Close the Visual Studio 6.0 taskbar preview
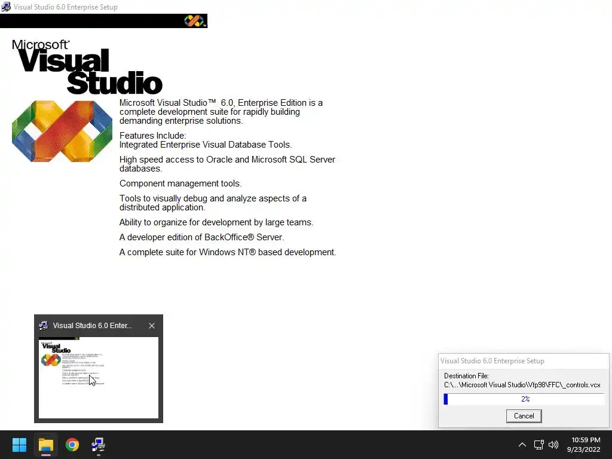Screen dimensions: 612x459 tap(152, 326)
